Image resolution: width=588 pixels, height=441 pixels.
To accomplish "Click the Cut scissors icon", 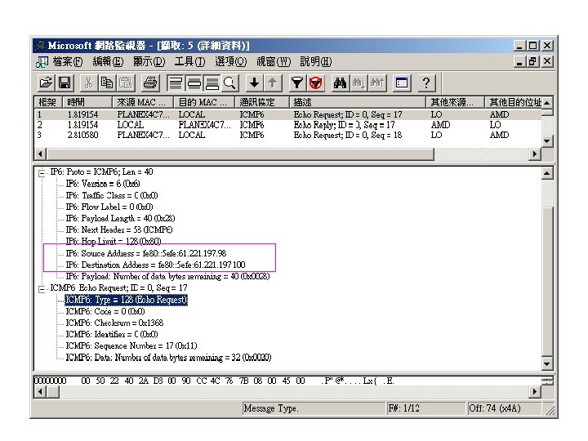I will (x=88, y=82).
